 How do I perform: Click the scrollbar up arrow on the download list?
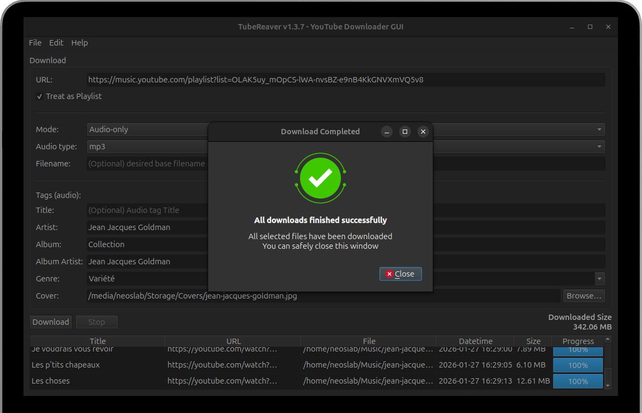tap(607, 339)
